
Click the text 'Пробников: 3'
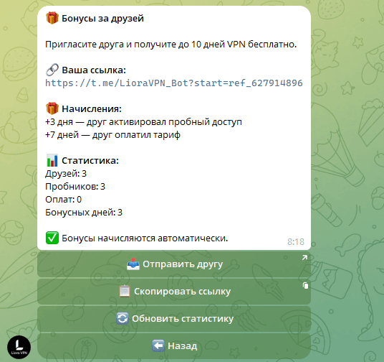point(75,187)
